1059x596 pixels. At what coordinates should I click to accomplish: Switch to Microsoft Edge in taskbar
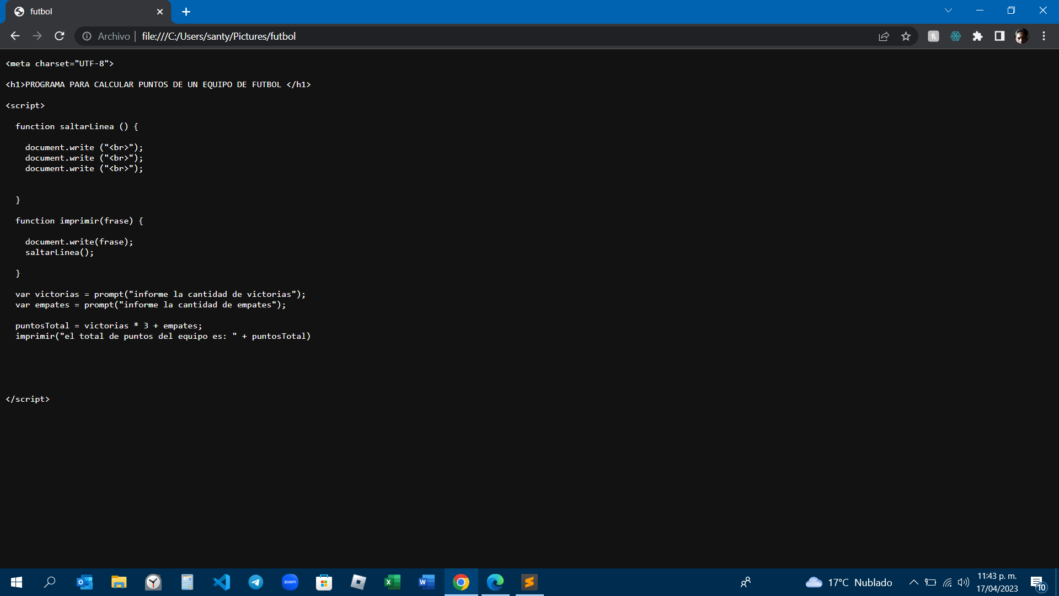(495, 582)
